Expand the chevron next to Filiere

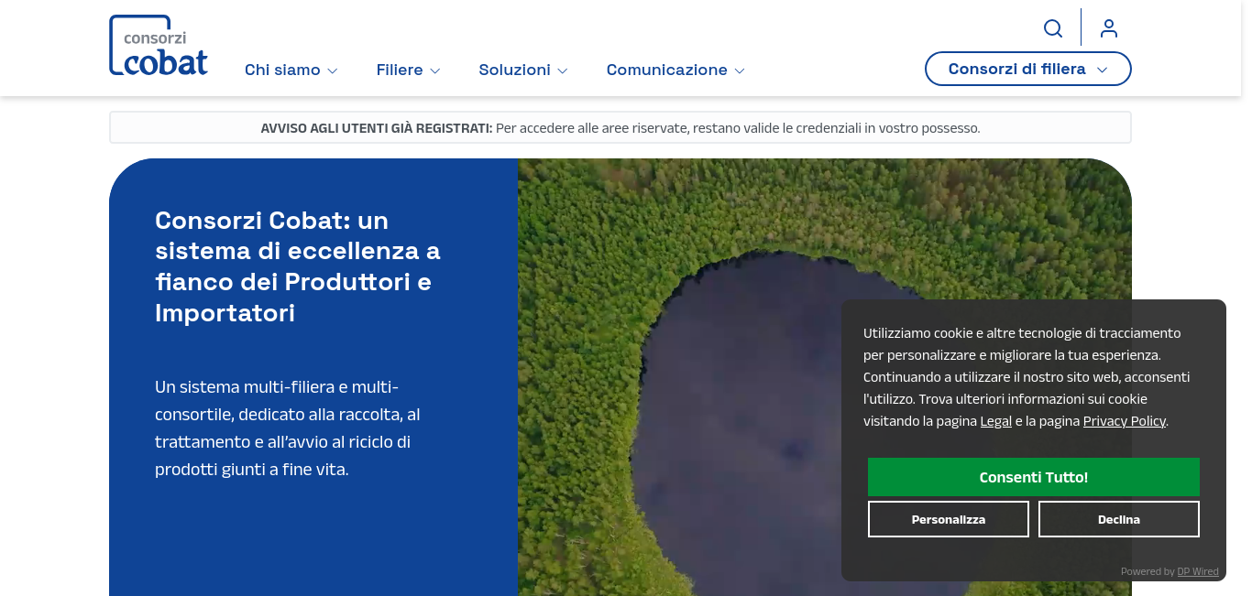(435, 70)
